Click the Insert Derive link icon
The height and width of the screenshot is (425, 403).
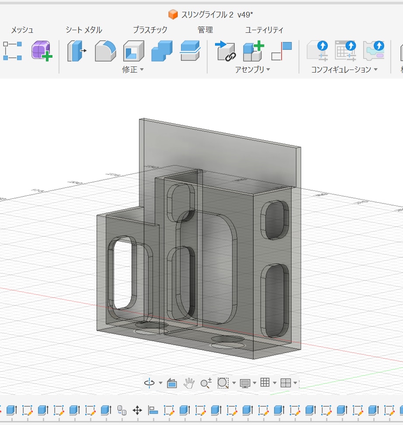point(226,51)
